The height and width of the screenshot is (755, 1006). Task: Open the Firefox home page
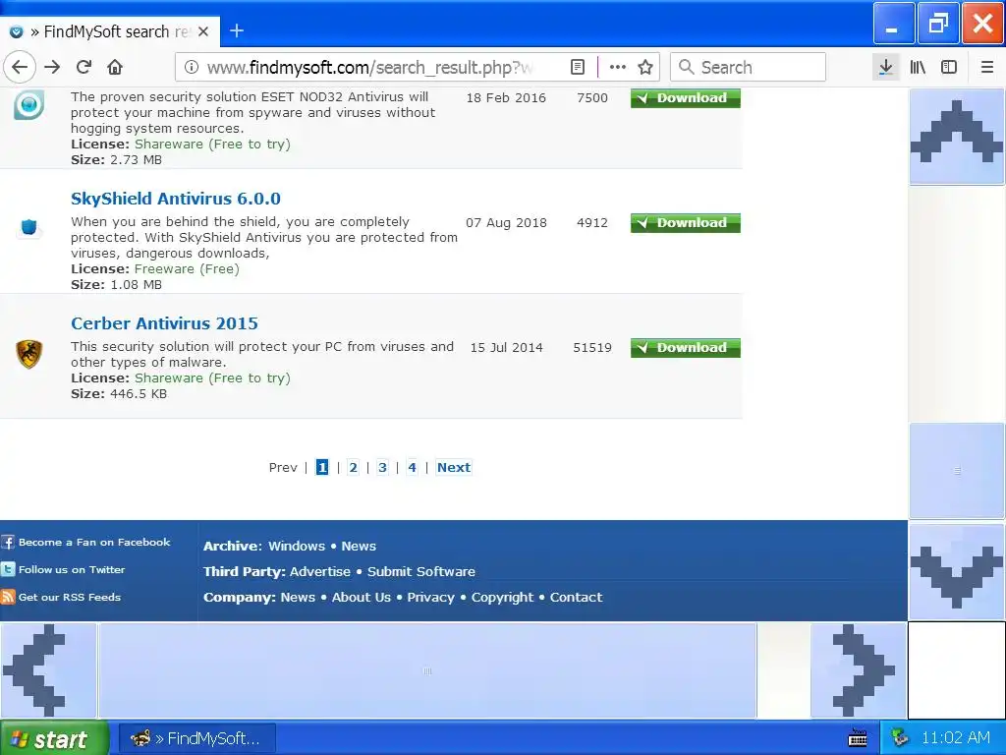tap(115, 67)
